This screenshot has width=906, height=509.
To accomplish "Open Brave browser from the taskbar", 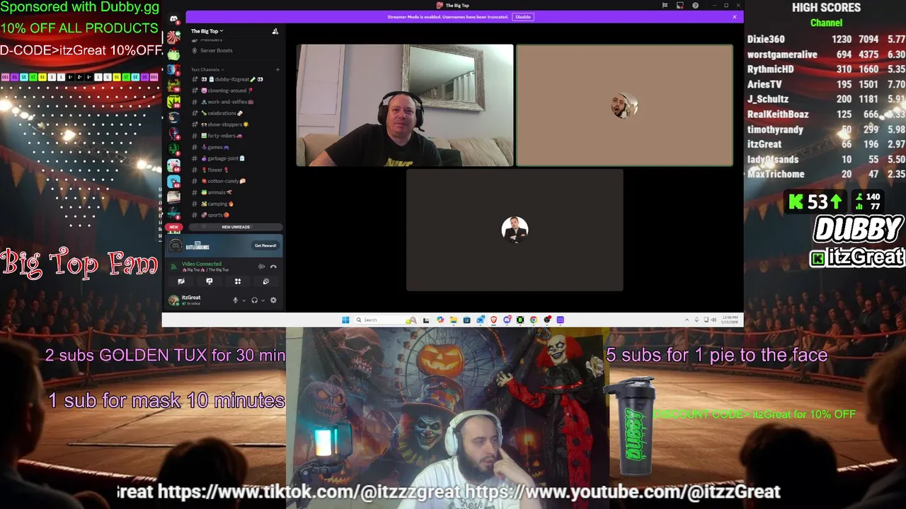I will tap(493, 320).
